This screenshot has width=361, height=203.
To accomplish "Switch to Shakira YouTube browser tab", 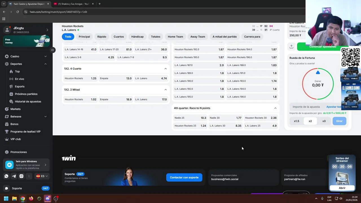I will coord(73,4).
